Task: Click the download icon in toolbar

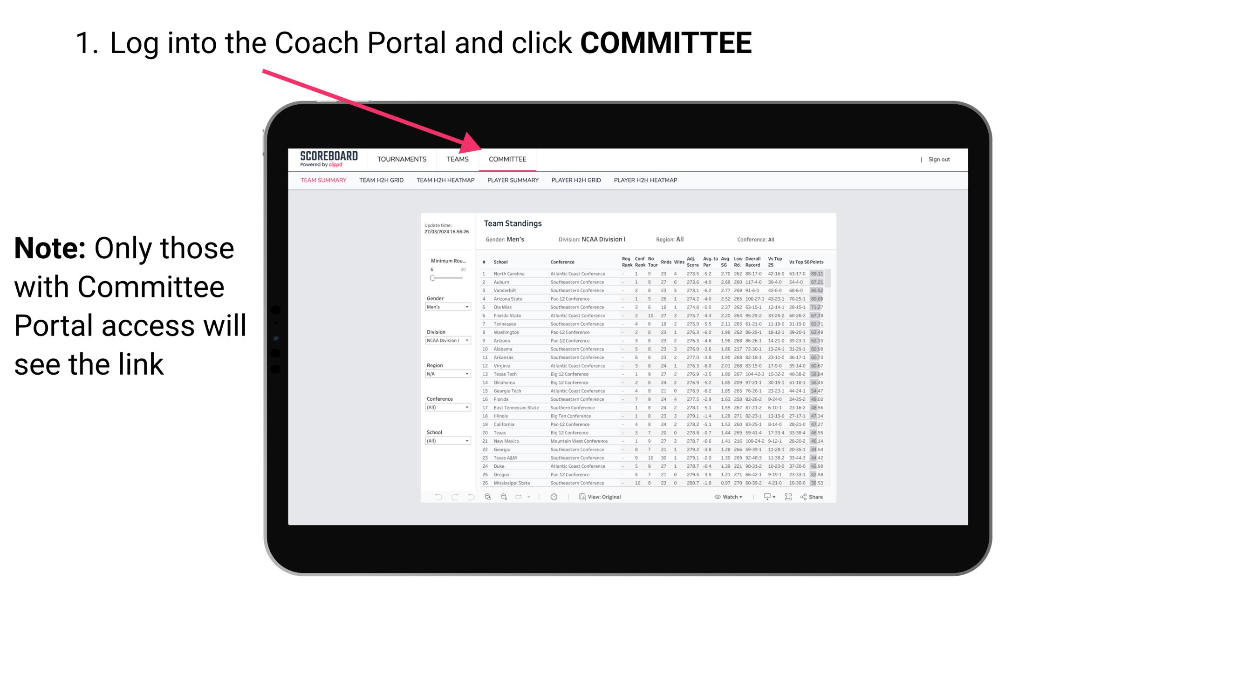Action: [x=763, y=497]
